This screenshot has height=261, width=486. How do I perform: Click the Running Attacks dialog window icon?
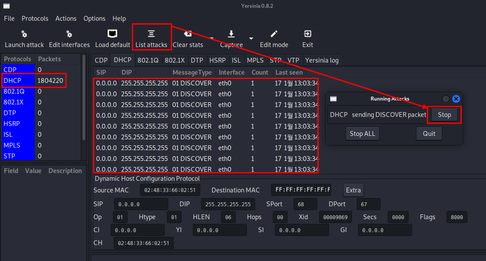tap(333, 99)
